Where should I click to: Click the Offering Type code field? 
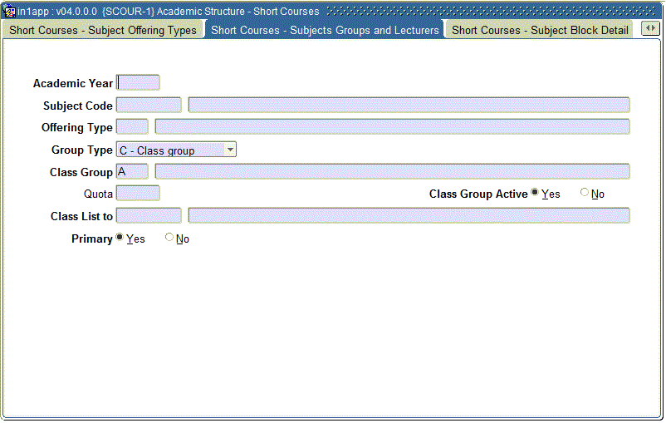coord(132,126)
